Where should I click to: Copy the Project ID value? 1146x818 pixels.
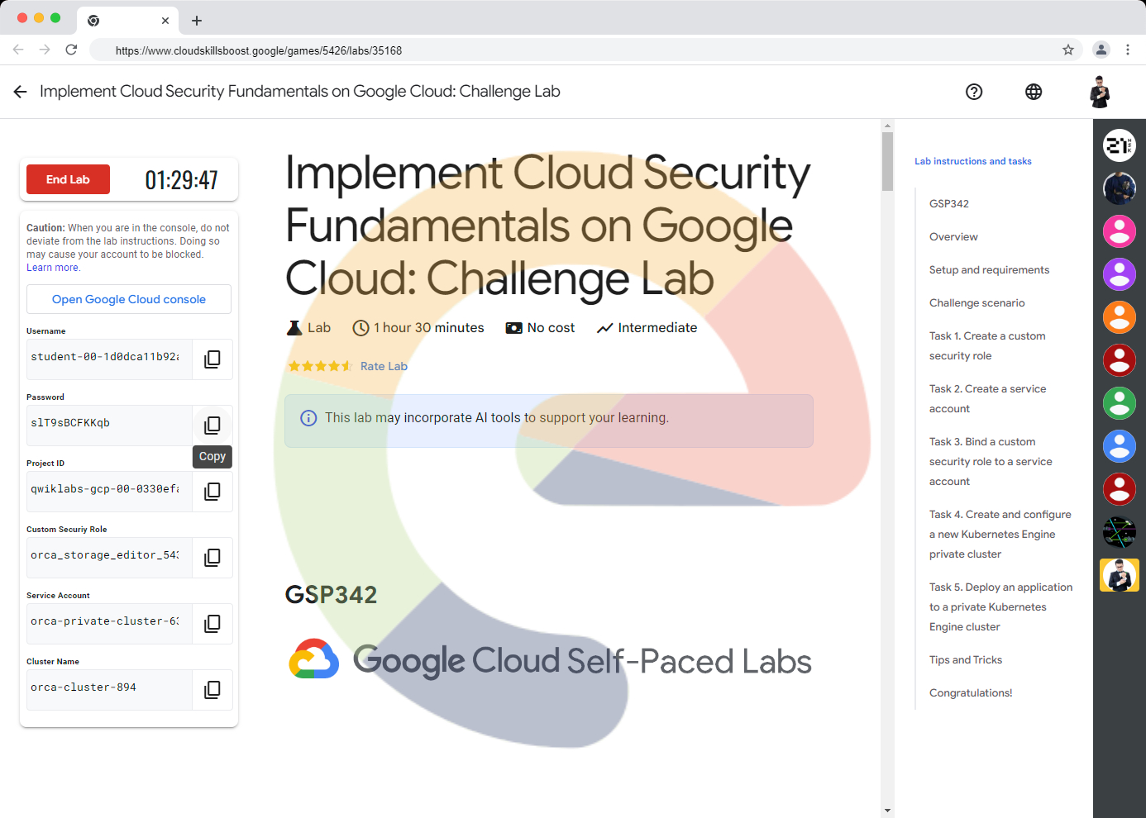coord(212,492)
